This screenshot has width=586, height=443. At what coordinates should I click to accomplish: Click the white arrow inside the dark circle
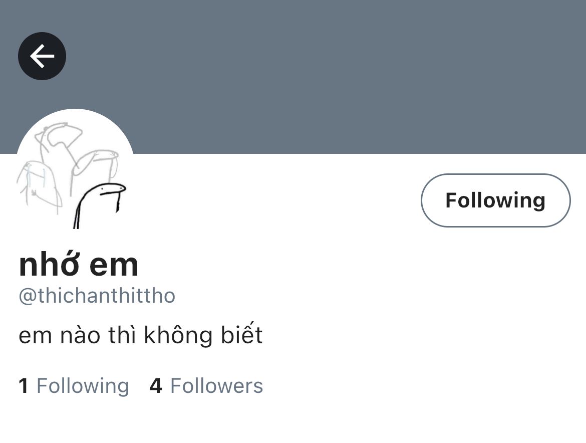[42, 56]
